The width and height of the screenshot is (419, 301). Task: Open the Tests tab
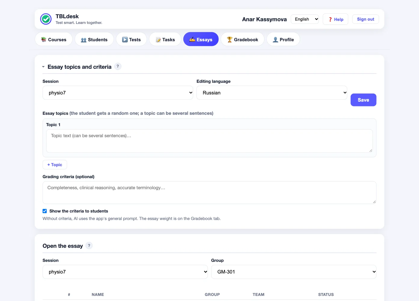[131, 39]
